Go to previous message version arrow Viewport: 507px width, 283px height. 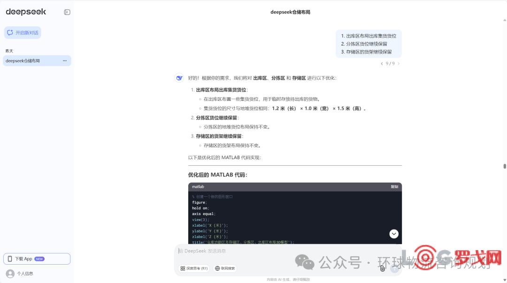[382, 64]
